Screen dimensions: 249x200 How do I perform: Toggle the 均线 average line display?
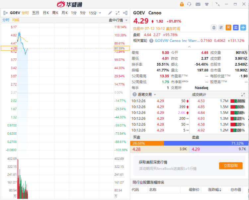16,20
